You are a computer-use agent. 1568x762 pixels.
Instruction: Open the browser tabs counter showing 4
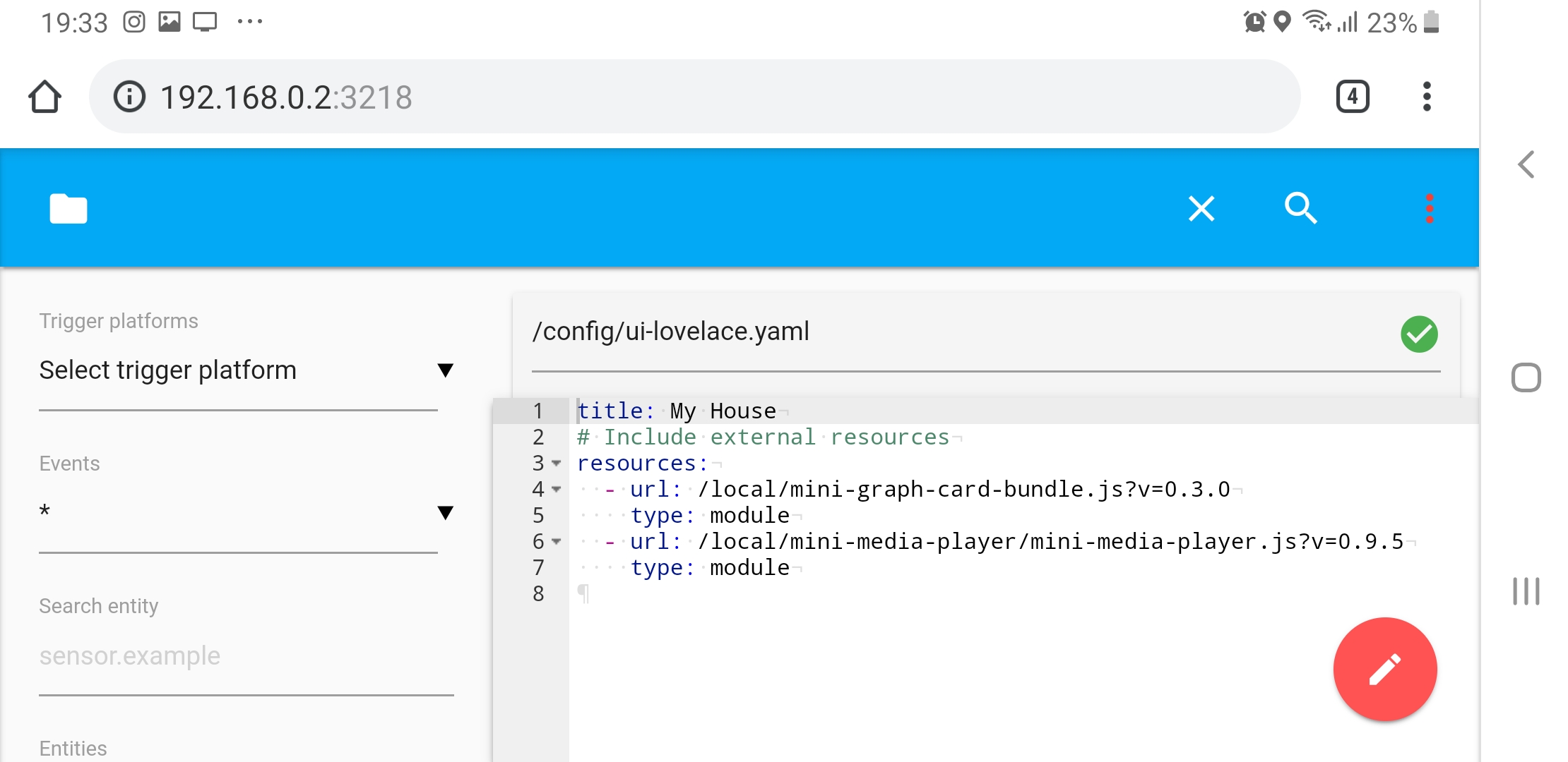[x=1353, y=97]
